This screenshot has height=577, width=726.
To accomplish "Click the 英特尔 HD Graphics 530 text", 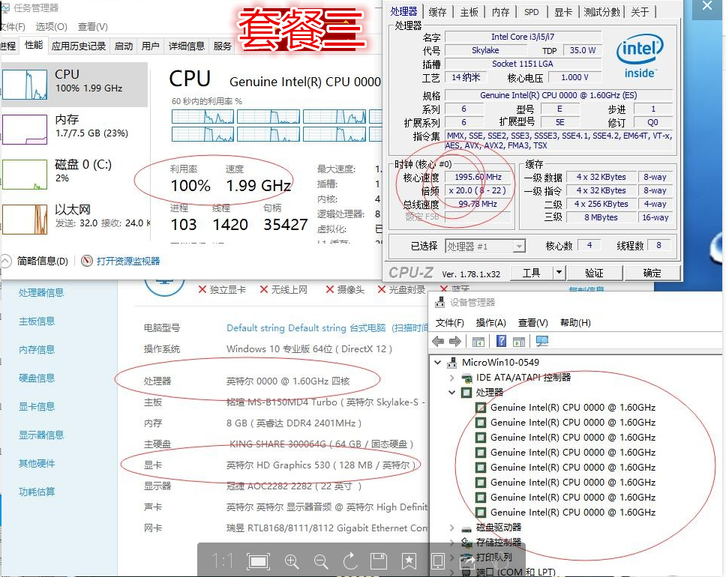I will point(320,465).
